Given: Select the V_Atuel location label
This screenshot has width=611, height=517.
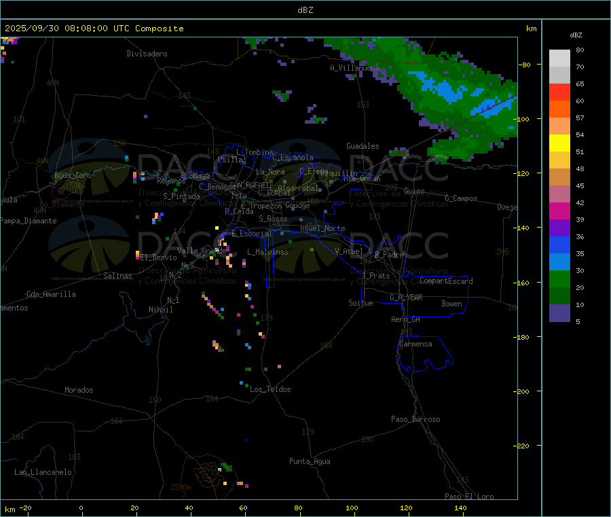Looking at the screenshot, I should tap(349, 251).
